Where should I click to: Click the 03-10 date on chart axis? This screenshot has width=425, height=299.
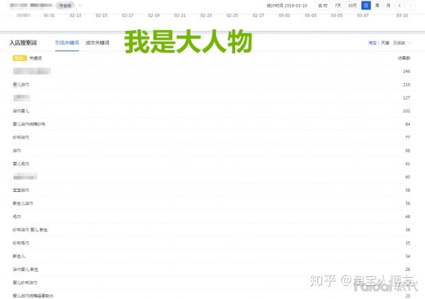coord(402,16)
